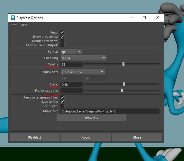
Task: Click the Quality value field
Action: click(x=71, y=64)
